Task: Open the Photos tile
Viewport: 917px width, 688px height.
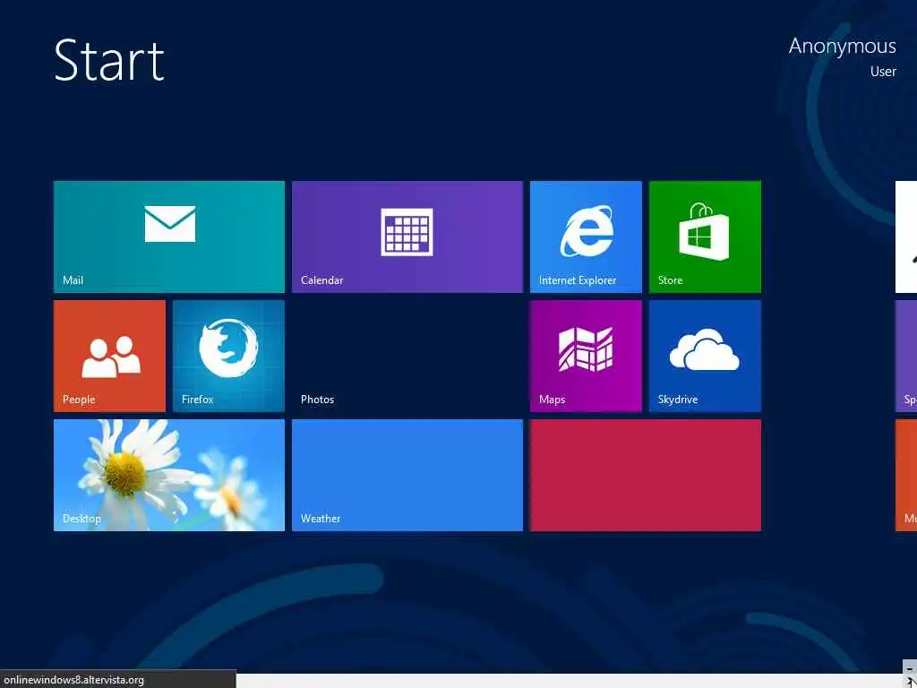Action: tap(407, 357)
